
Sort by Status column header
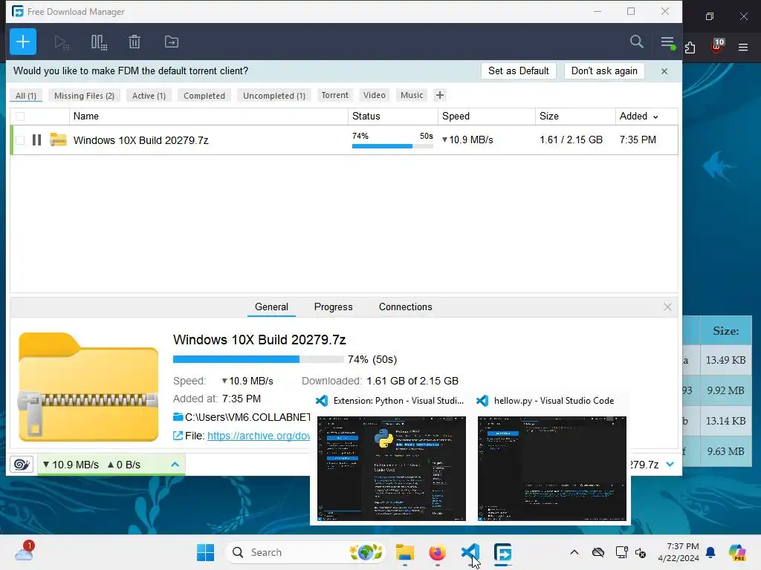[393, 117]
